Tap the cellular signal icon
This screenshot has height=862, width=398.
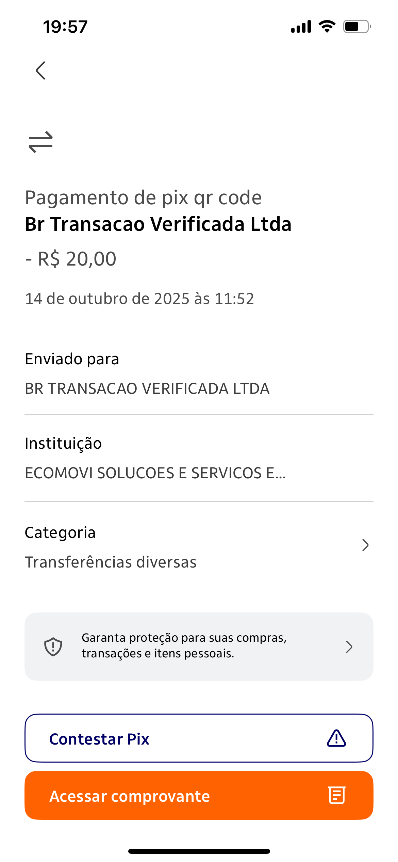tap(301, 27)
